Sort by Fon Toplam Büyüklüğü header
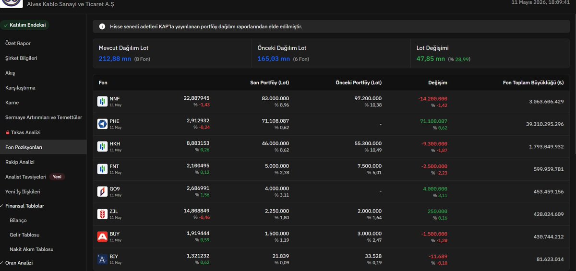Image resolution: width=576 pixels, height=271 pixels. (x=533, y=82)
